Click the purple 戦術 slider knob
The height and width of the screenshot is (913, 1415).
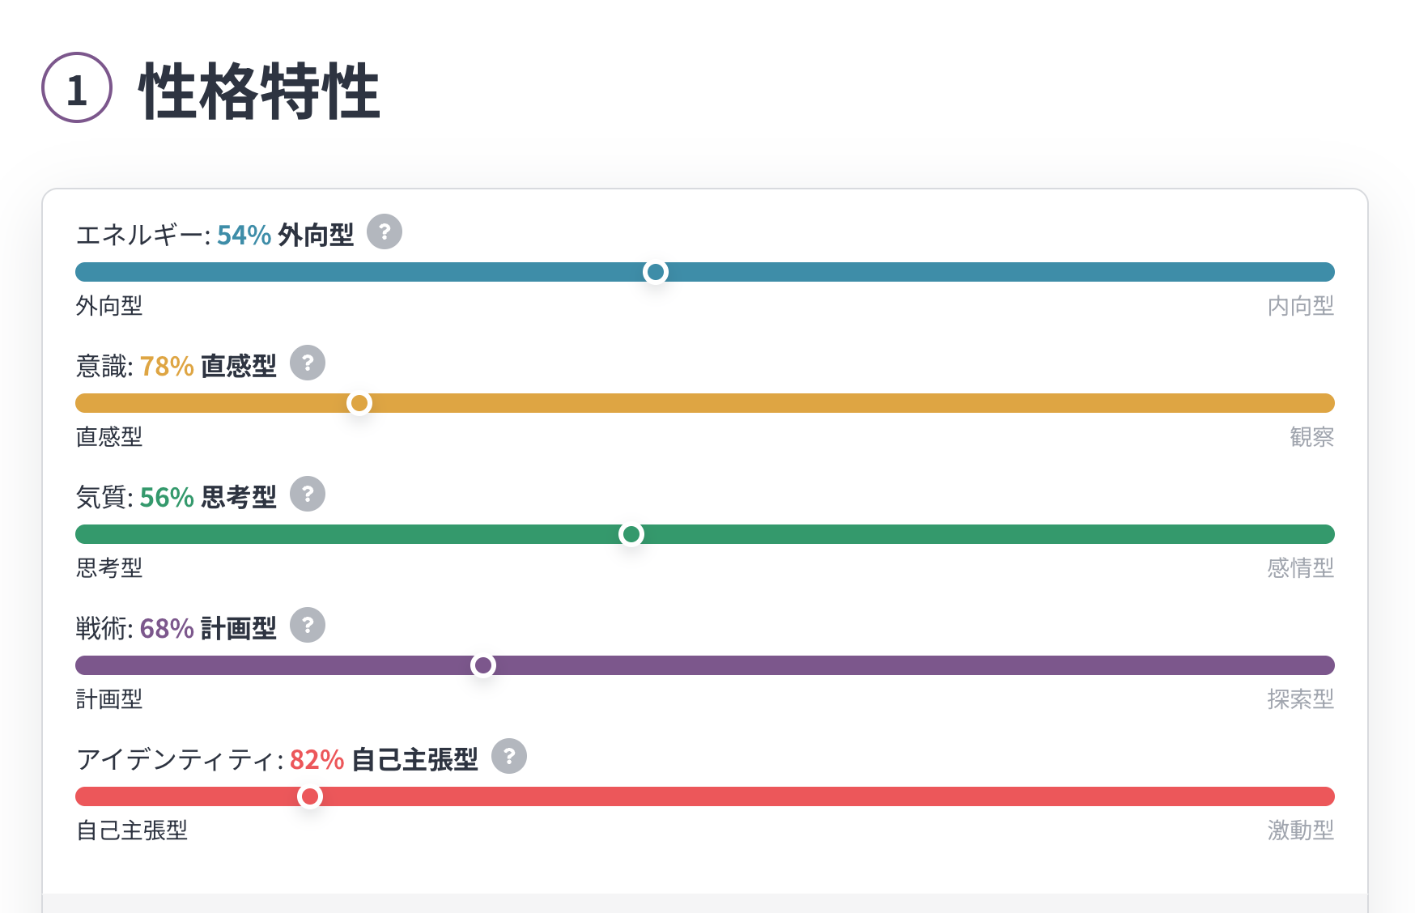coord(483,665)
